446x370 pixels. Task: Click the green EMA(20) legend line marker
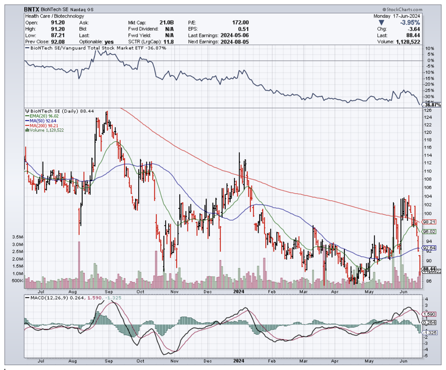26,116
